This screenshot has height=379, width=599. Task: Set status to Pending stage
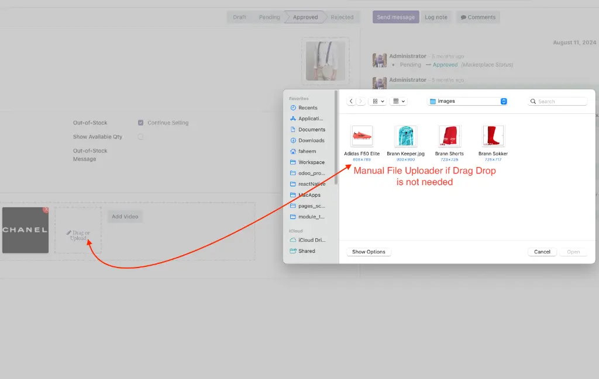[269, 18]
